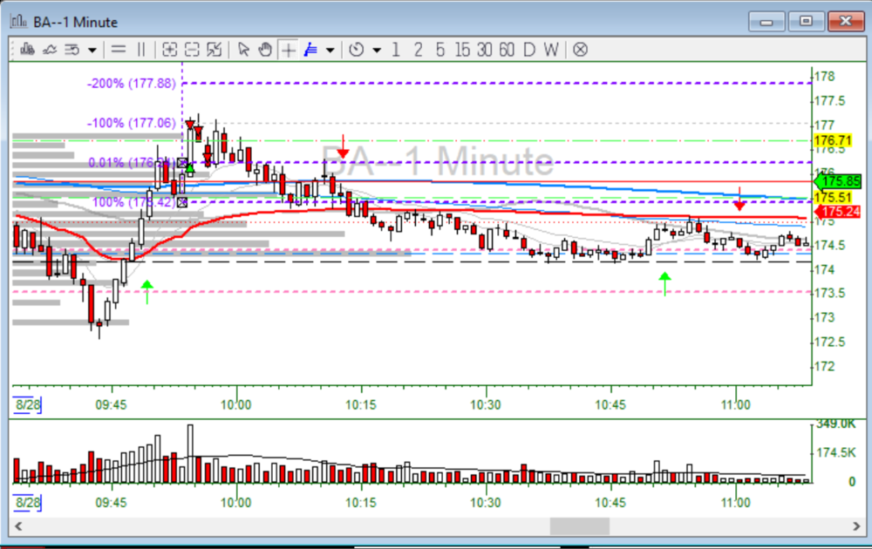
Task: Select the Weekly (W) timeframe
Action: coord(550,50)
